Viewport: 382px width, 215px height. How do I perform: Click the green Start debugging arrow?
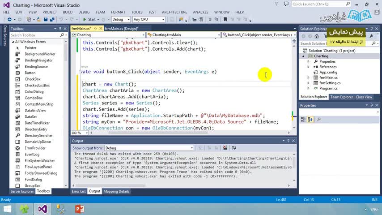[x=85, y=19]
